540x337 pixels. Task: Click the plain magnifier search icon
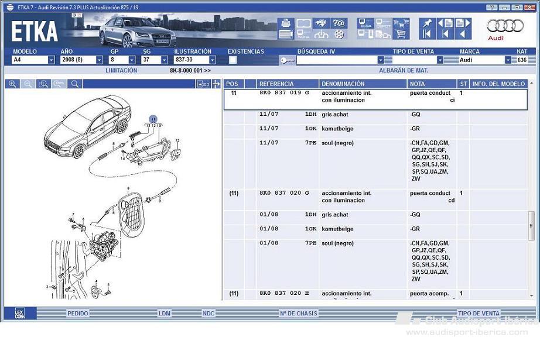[x=74, y=84]
